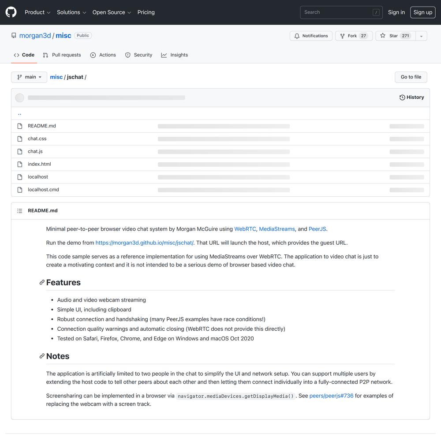441x441 pixels.
Task: Open the chat.css file
Action: (x=37, y=138)
